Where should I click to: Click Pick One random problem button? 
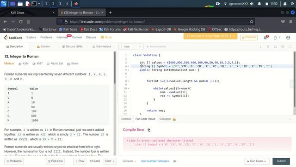55,161
